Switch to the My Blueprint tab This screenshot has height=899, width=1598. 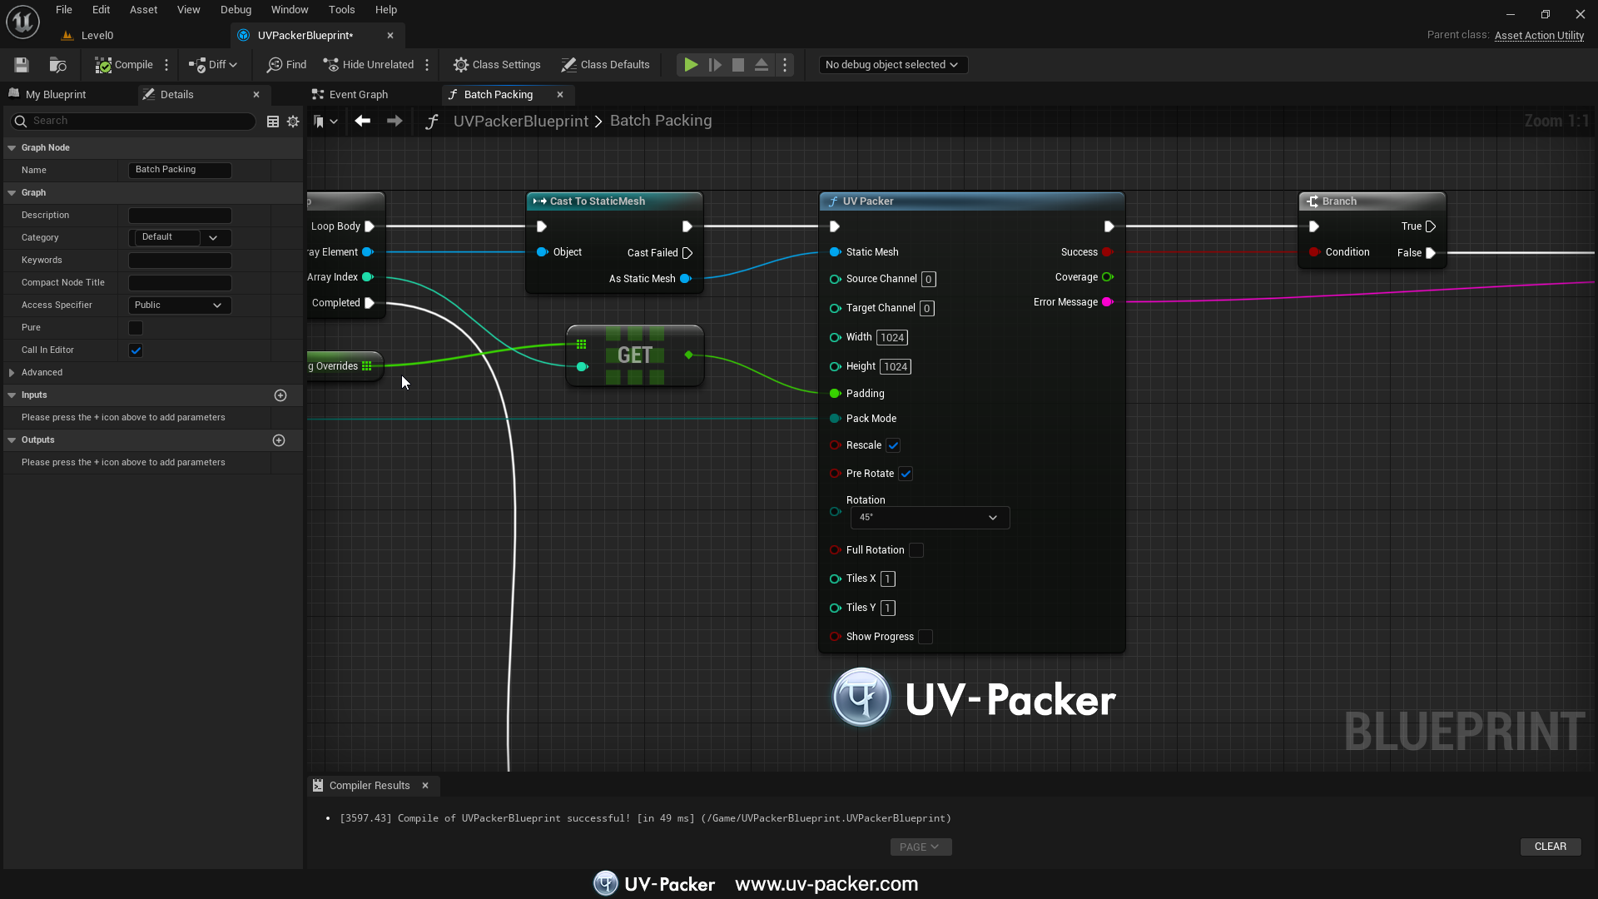tap(55, 95)
